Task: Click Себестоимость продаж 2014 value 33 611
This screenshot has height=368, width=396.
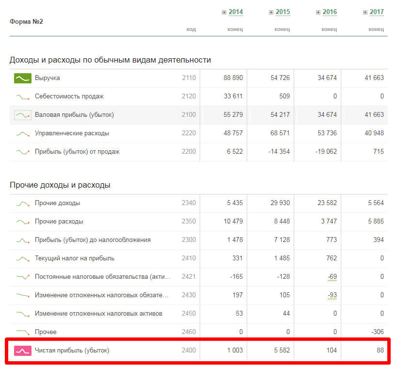Action: click(x=233, y=96)
